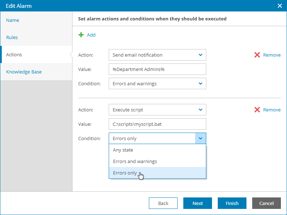This screenshot has height=215, width=287.
Task: Click the green plus Add icon
Action: coord(81,35)
